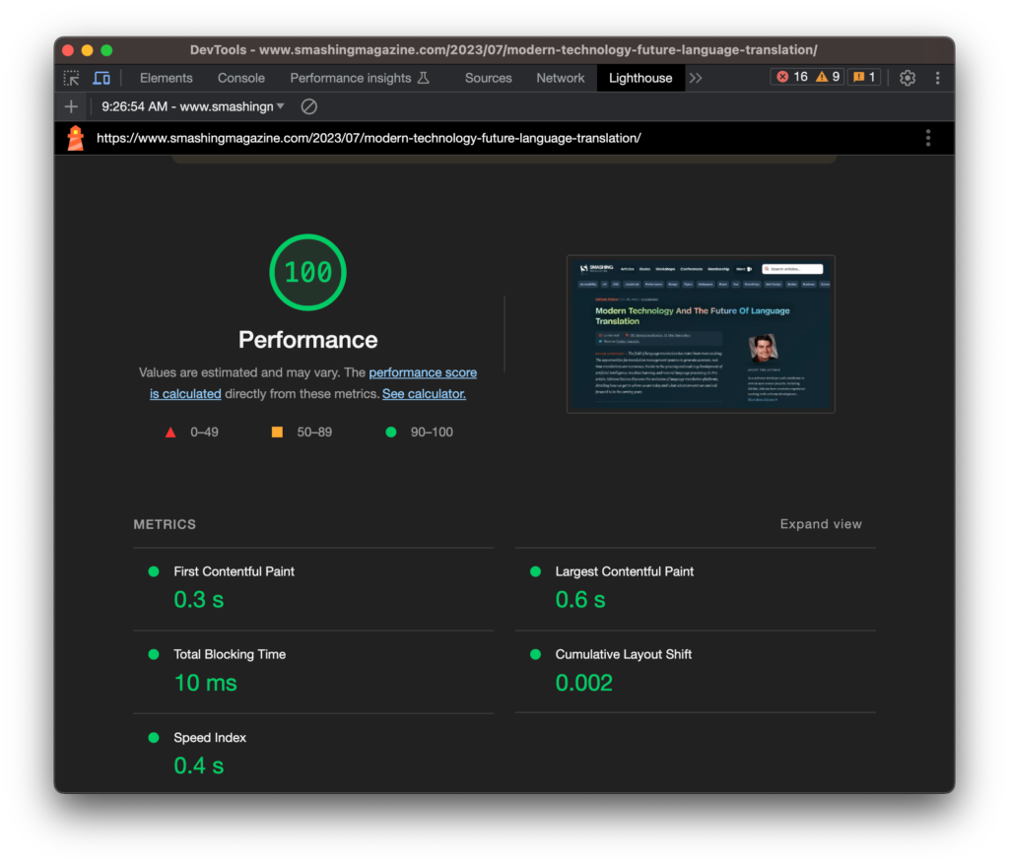Open the Network tab
The height and width of the screenshot is (865, 1009).
pyautogui.click(x=560, y=78)
